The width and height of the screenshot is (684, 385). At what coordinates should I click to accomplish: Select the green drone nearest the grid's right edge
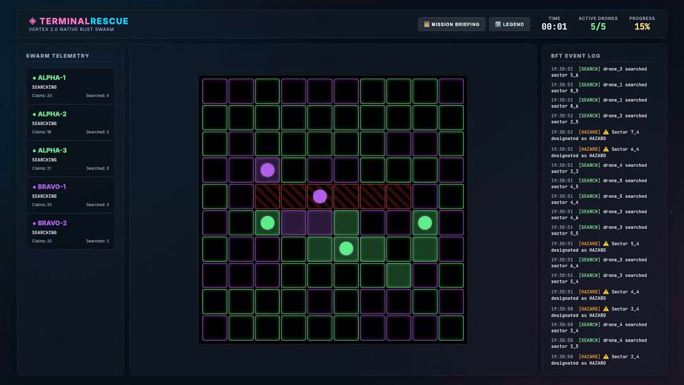point(425,222)
